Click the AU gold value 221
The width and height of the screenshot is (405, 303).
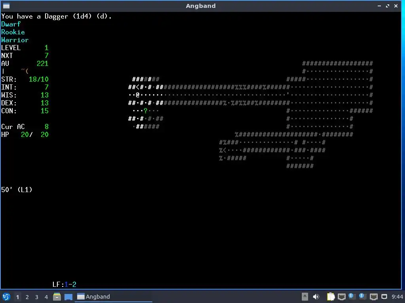point(43,64)
